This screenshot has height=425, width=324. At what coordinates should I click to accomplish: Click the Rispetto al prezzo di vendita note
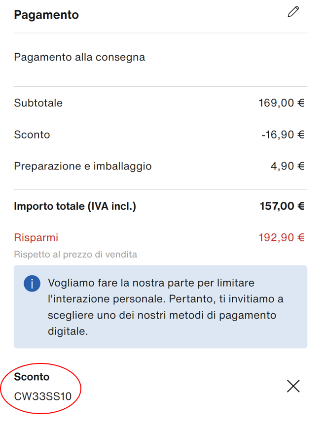(x=75, y=255)
